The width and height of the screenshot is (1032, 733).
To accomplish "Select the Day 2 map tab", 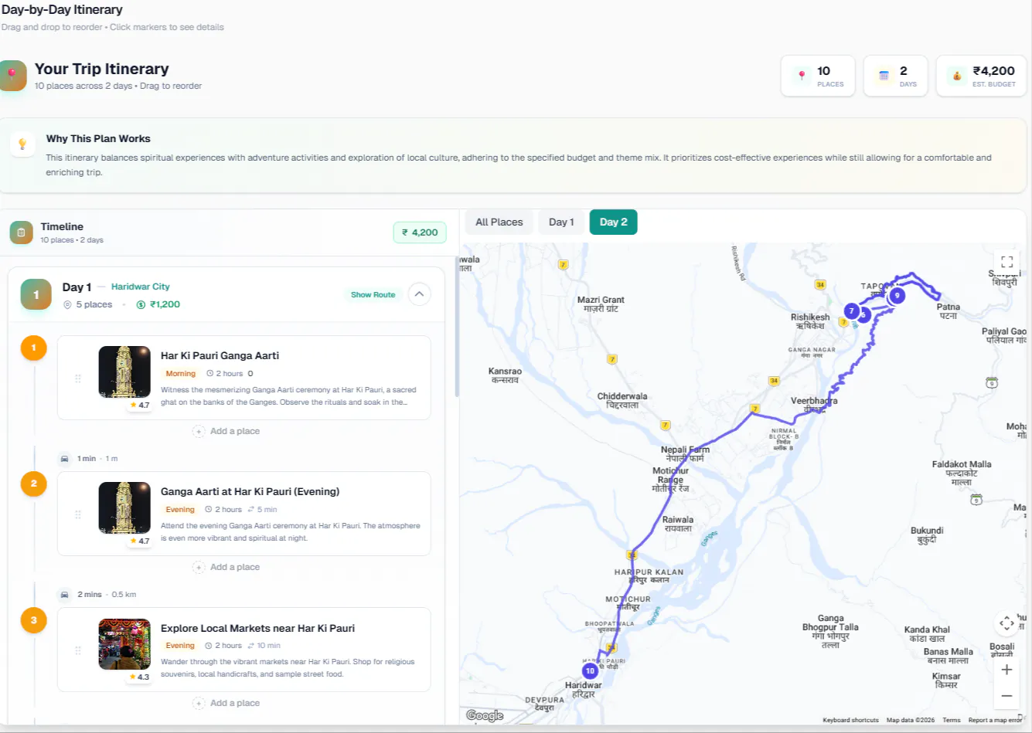I will click(613, 222).
